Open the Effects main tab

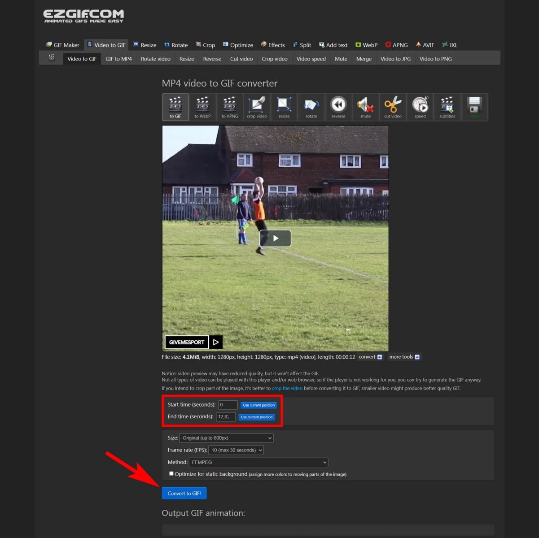click(x=273, y=45)
